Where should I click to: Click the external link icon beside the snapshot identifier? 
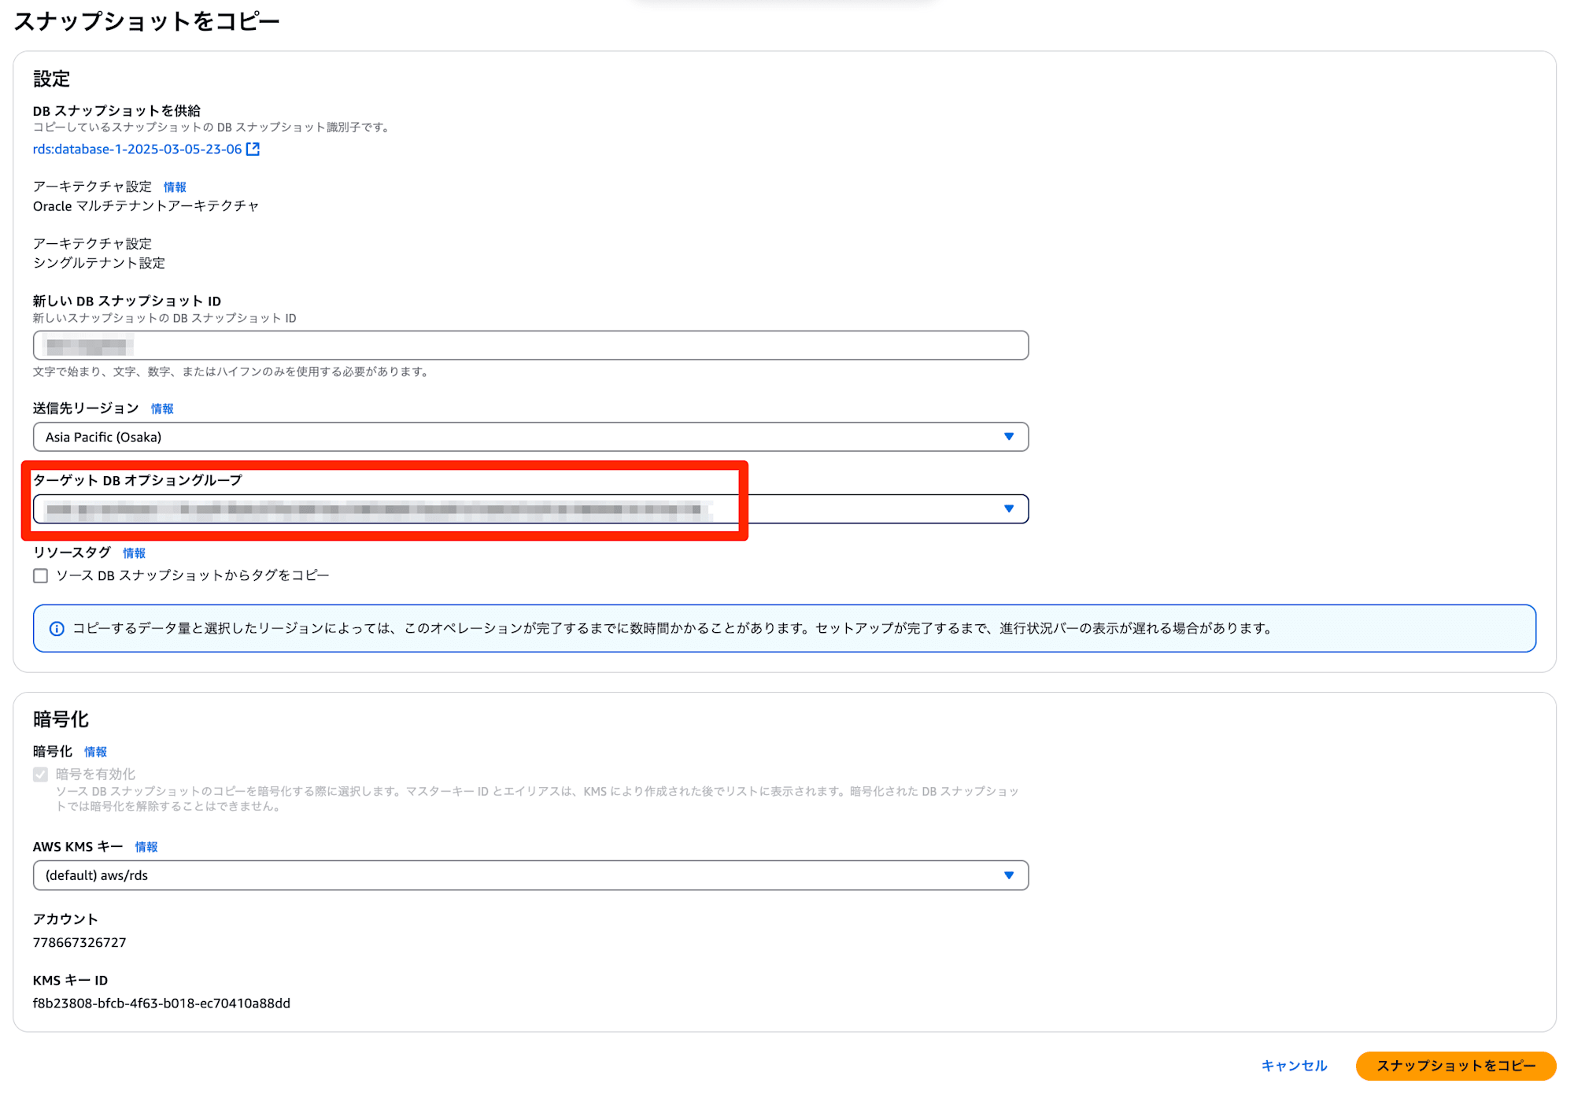[253, 150]
